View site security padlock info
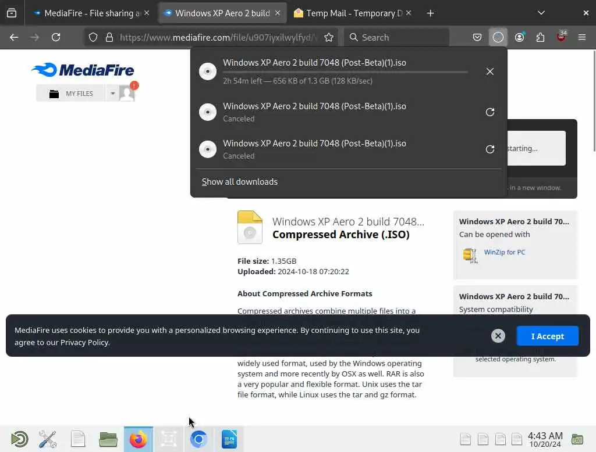Image resolution: width=596 pixels, height=452 pixels. tap(109, 37)
